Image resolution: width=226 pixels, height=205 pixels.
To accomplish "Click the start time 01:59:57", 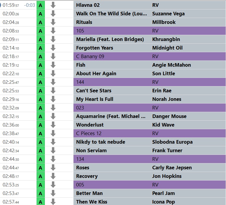I will 11,5.
